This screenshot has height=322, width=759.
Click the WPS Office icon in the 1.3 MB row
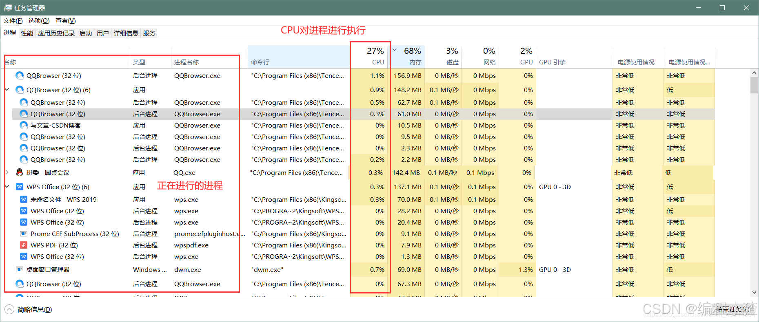(x=24, y=256)
